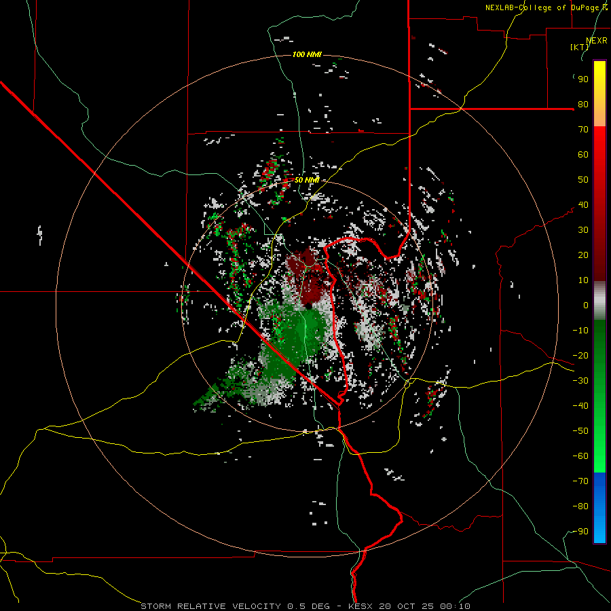This screenshot has width=611, height=611.
Task: Click the -80 scale label
Action: (580, 506)
